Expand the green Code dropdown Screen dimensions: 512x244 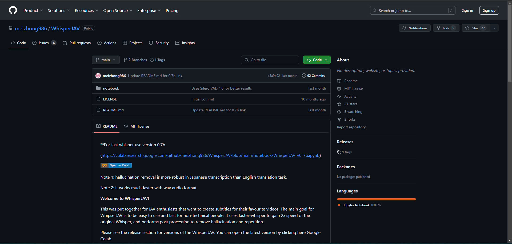click(x=317, y=60)
